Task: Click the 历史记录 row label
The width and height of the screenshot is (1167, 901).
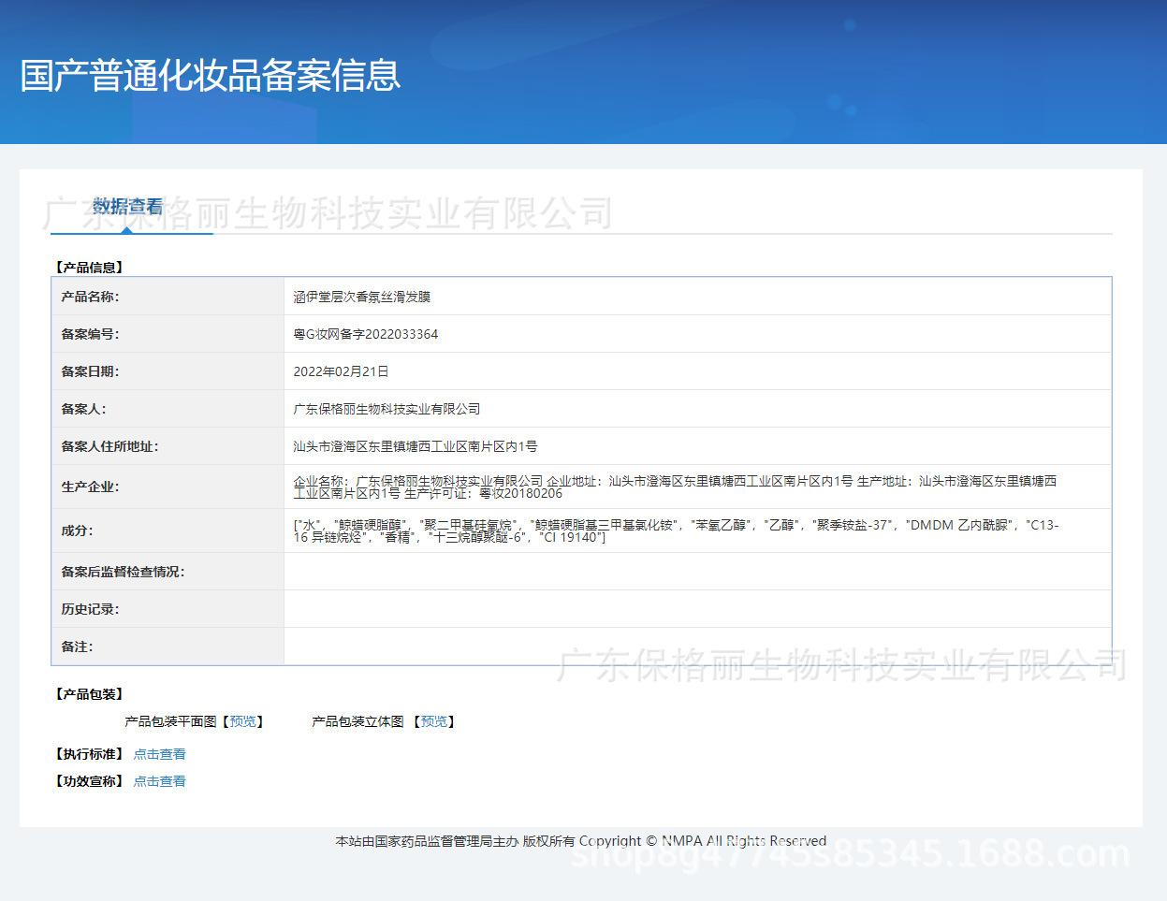Action: pos(90,609)
